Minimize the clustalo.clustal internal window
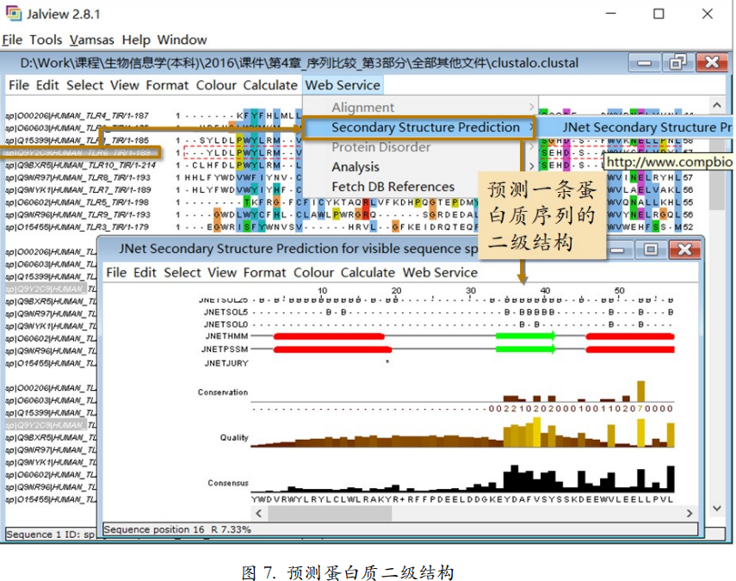This screenshot has width=736, height=581. point(644,63)
